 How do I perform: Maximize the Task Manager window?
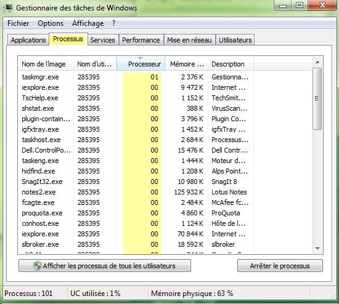click(x=300, y=6)
